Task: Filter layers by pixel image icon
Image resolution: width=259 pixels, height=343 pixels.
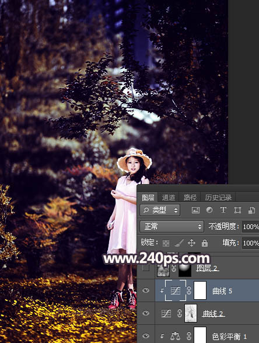Action: (x=195, y=210)
